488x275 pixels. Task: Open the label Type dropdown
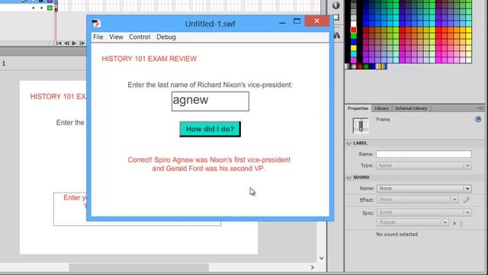click(x=424, y=166)
